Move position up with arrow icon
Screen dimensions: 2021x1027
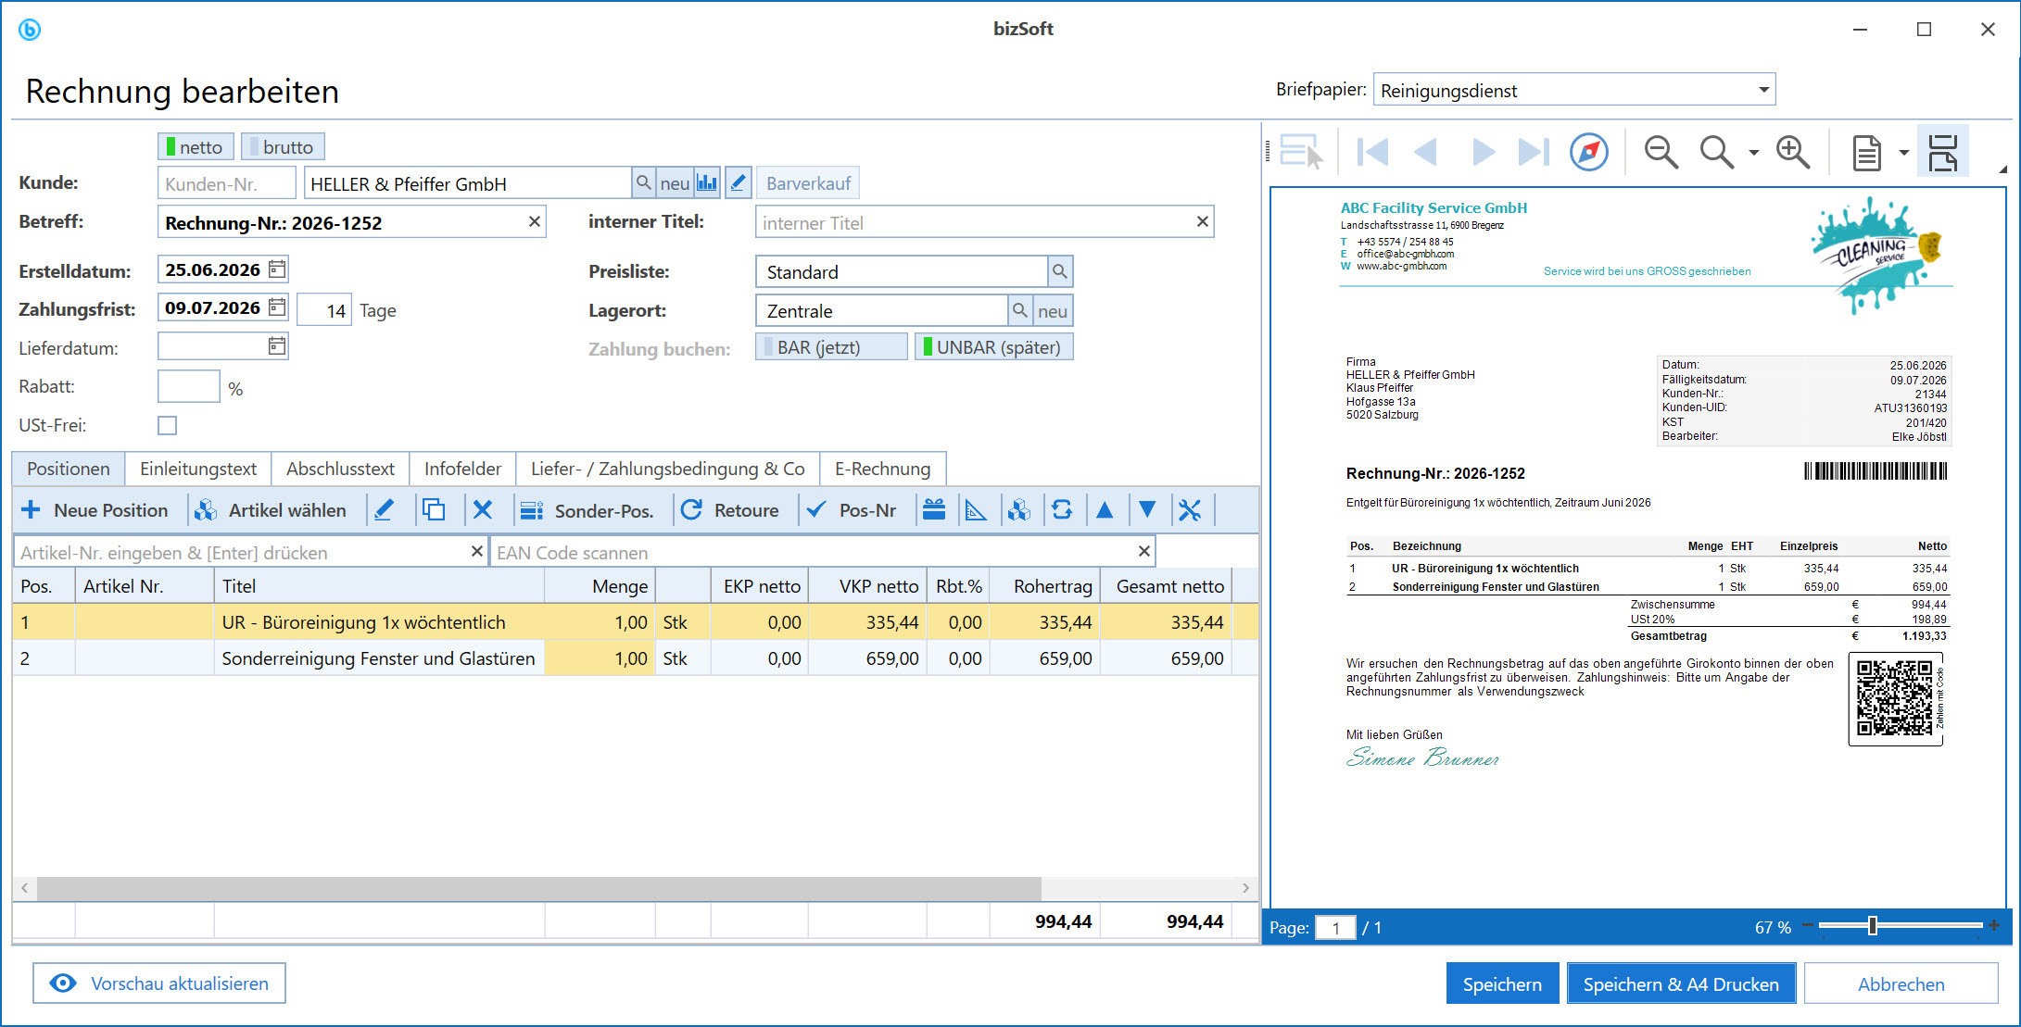1105,510
